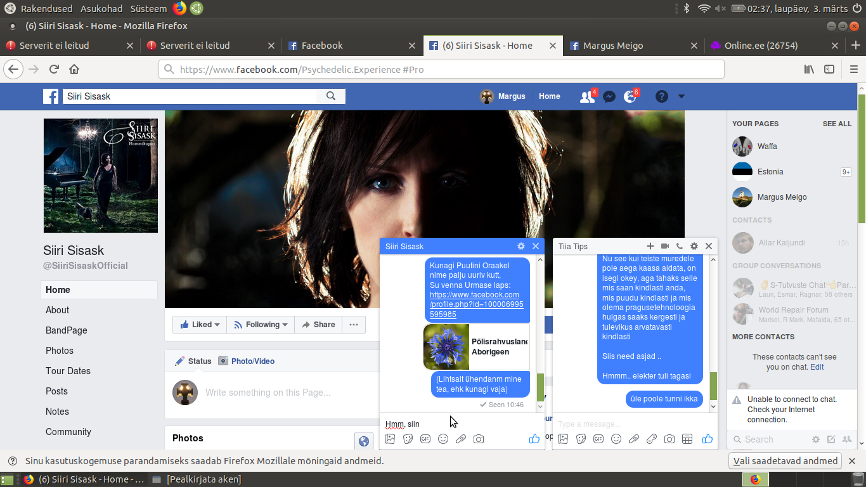Viewport: 866px width, 487px height.
Task: Click the search magnifier button
Action: pyautogui.click(x=331, y=96)
